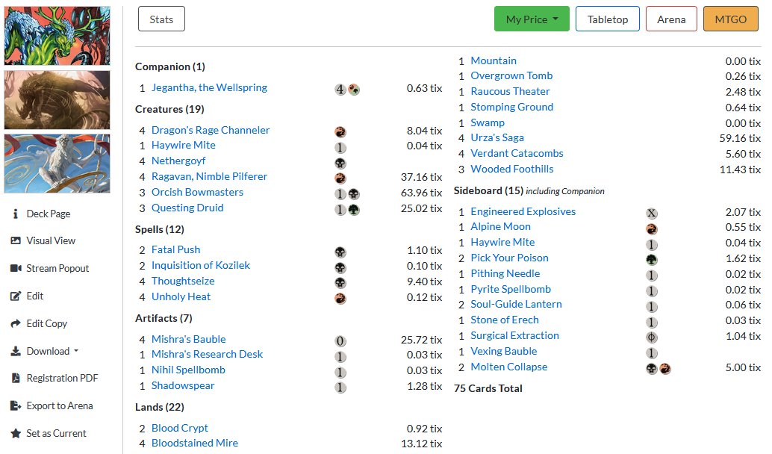This screenshot has height=454, width=772.
Task: Select Set as Current in sidebar
Action: [56, 433]
